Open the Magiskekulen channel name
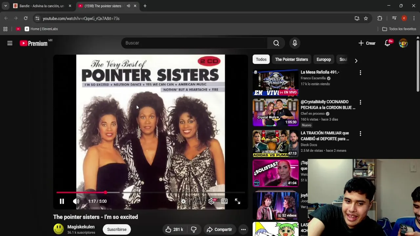This screenshot has height=236, width=420. coord(81,227)
